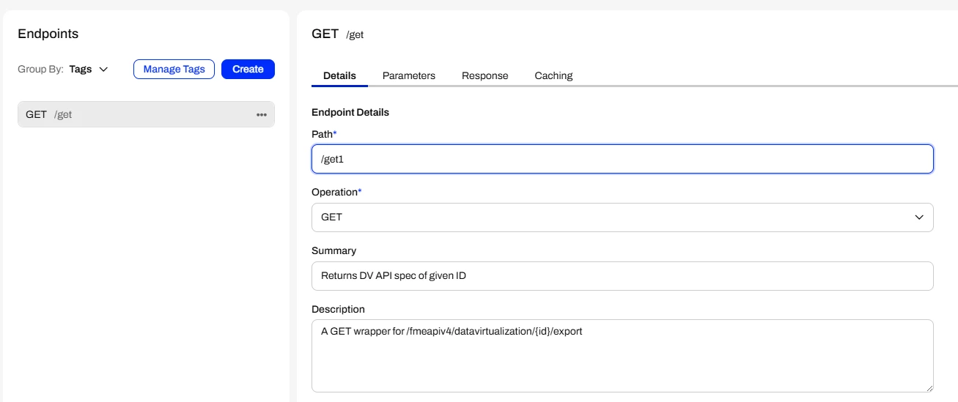Switch to the Parameters tab

(x=408, y=75)
